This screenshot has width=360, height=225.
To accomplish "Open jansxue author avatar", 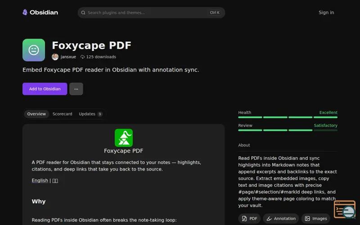I will tap(55, 57).
